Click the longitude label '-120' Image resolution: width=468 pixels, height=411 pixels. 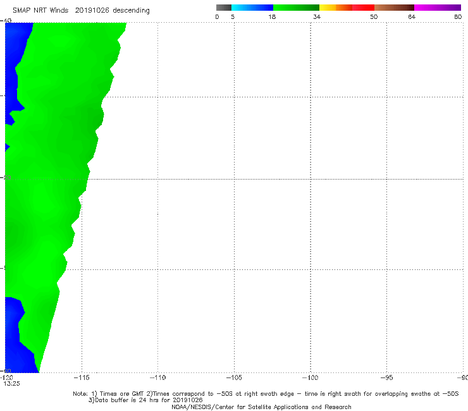(6, 377)
